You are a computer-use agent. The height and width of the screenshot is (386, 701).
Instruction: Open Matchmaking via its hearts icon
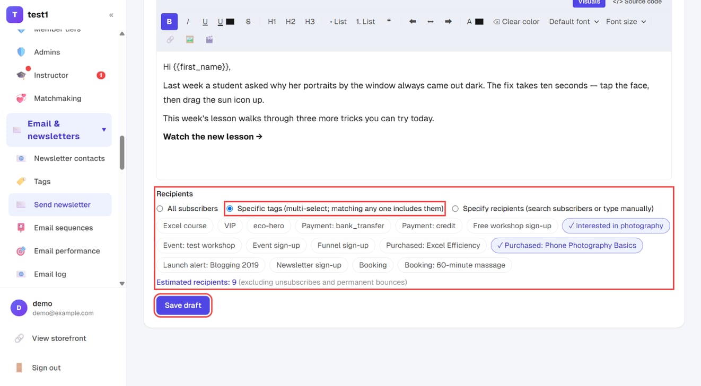click(21, 98)
